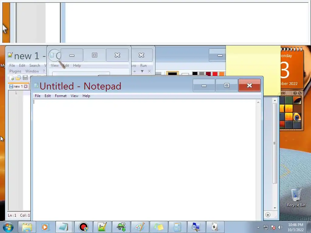Screen dimensions: 311x233
Task: Switch to Notepad++ via taskbar icon
Action: tap(102, 227)
